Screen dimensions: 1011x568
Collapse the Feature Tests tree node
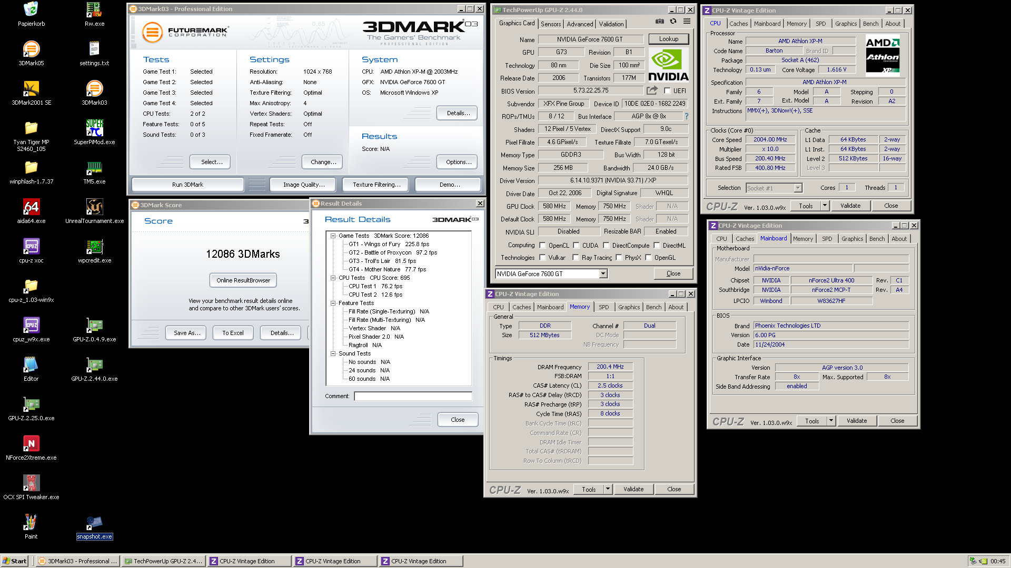[333, 303]
